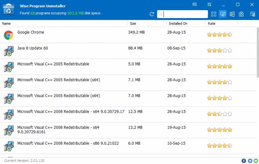Click the Wise recycle bin logo

[9, 9]
